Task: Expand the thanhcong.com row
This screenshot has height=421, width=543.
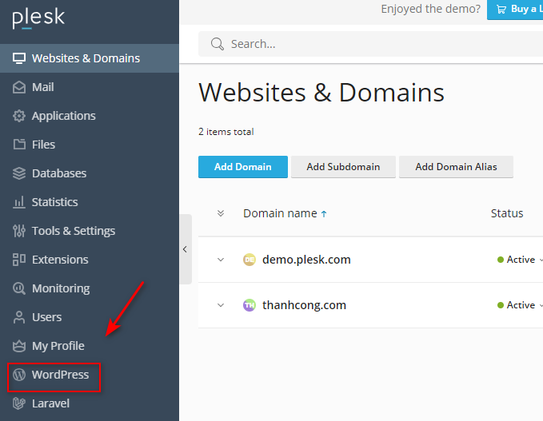Action: click(221, 305)
